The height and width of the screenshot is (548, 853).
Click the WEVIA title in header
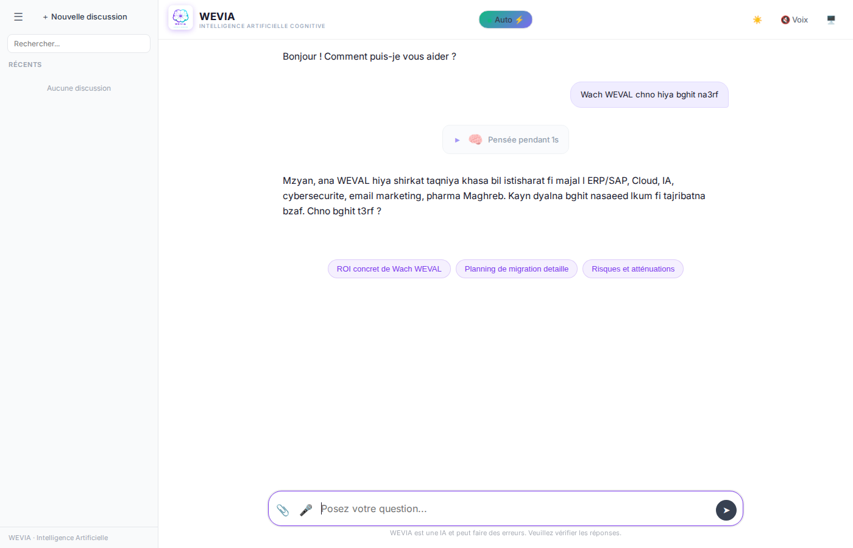tap(217, 16)
